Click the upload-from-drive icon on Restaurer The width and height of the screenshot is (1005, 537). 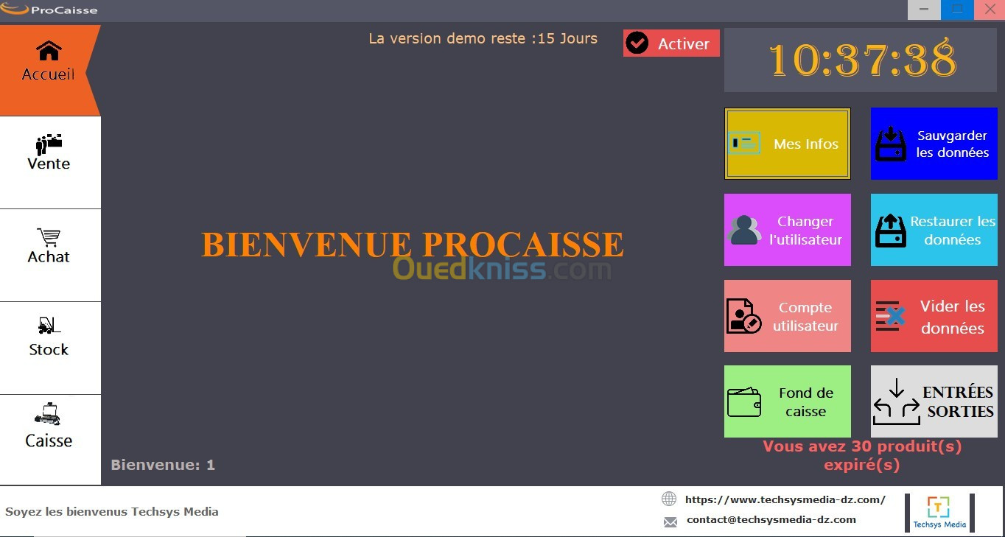[891, 231]
